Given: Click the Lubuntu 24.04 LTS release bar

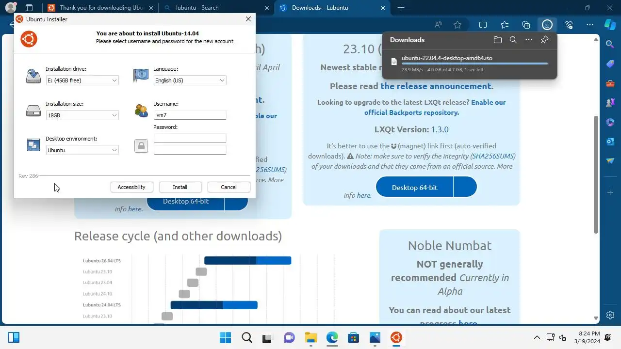Looking at the screenshot, I should click(214, 305).
